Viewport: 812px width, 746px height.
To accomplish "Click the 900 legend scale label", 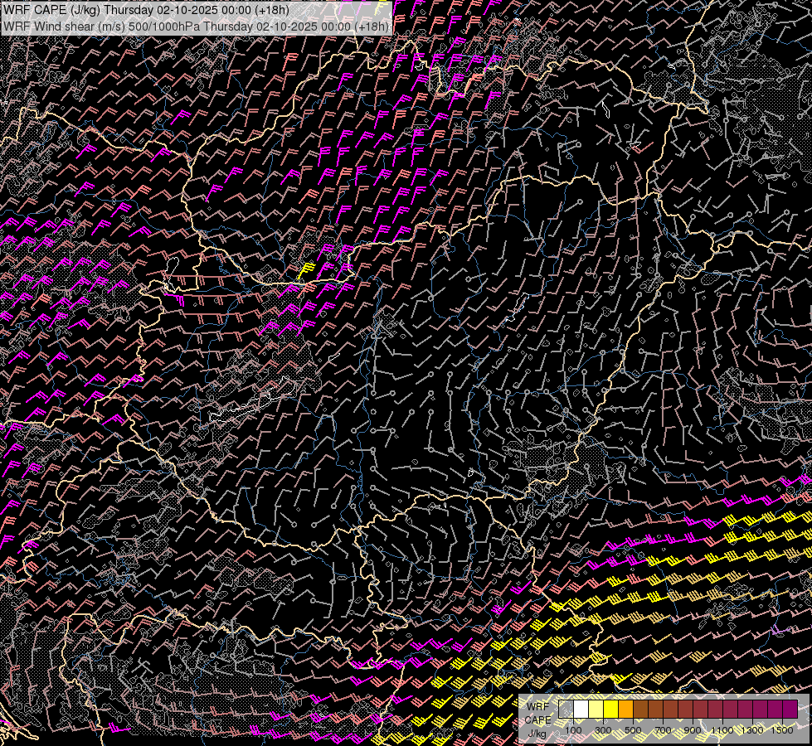I will [693, 730].
